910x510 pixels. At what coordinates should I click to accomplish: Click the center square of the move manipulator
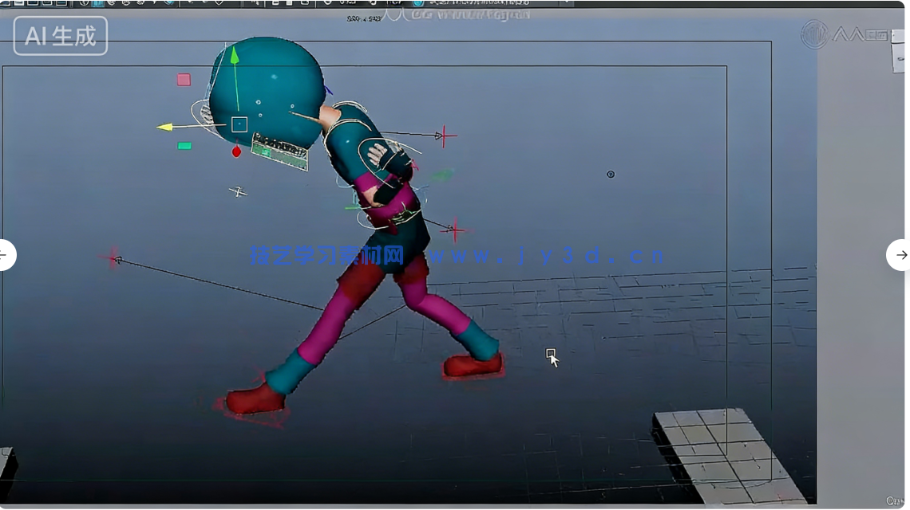pyautogui.click(x=239, y=124)
